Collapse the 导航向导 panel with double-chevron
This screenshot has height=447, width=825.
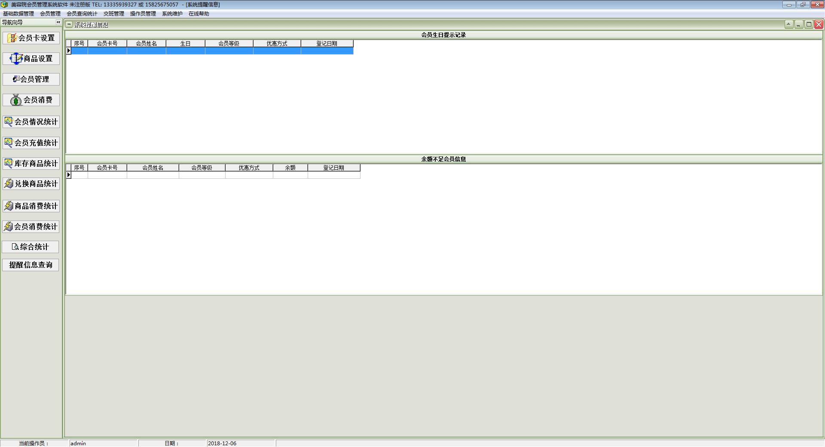(58, 22)
